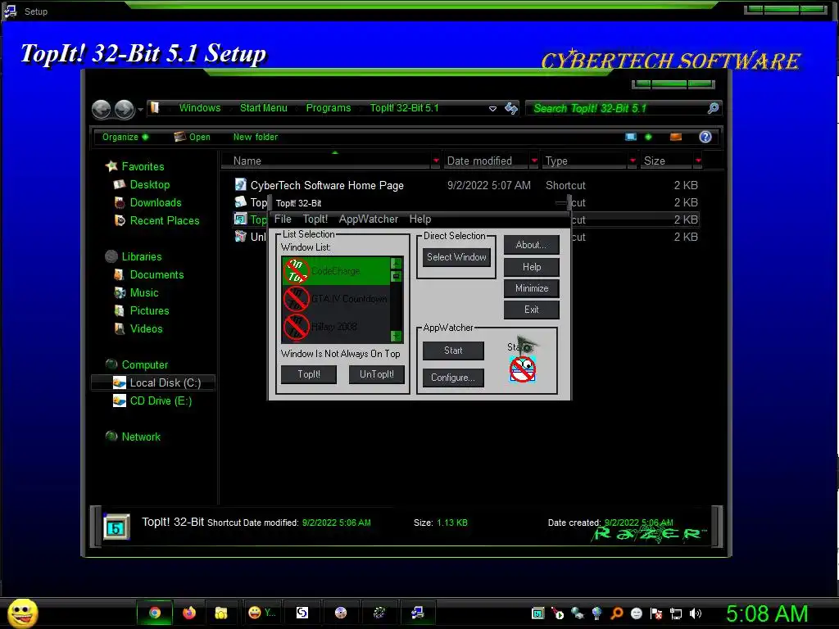Screen dimensions: 839x629
Task: Click the blue Help question mark icon
Action: tap(705, 137)
